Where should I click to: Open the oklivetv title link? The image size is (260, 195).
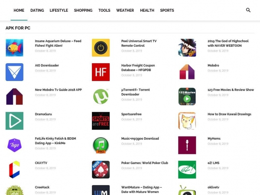click(x=213, y=187)
